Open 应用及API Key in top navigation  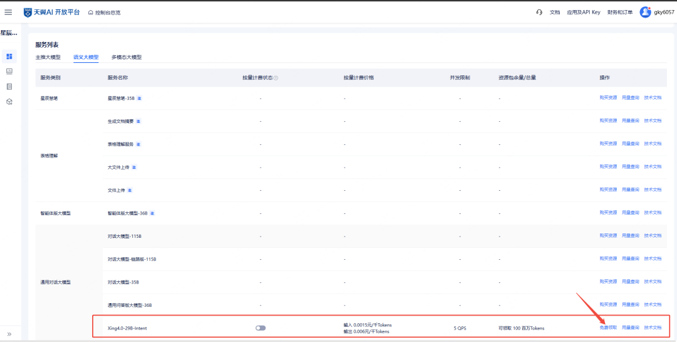tap(584, 13)
